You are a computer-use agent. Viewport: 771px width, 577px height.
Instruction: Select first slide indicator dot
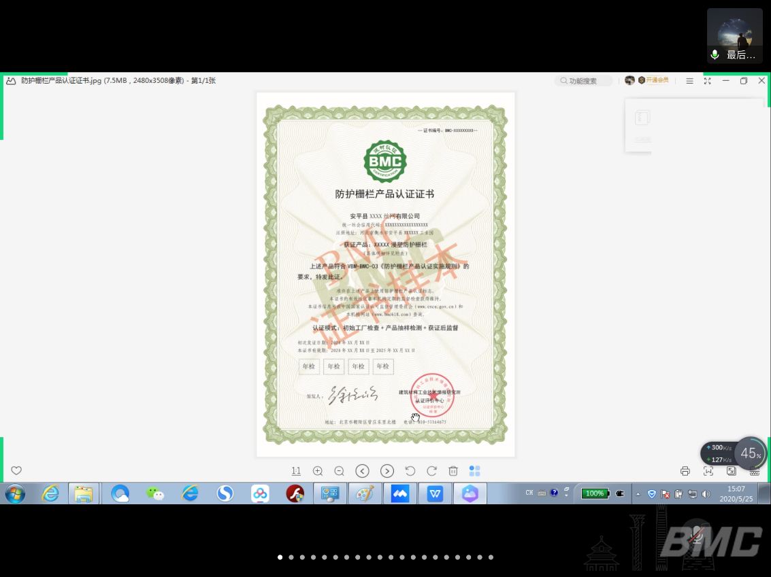click(x=280, y=557)
